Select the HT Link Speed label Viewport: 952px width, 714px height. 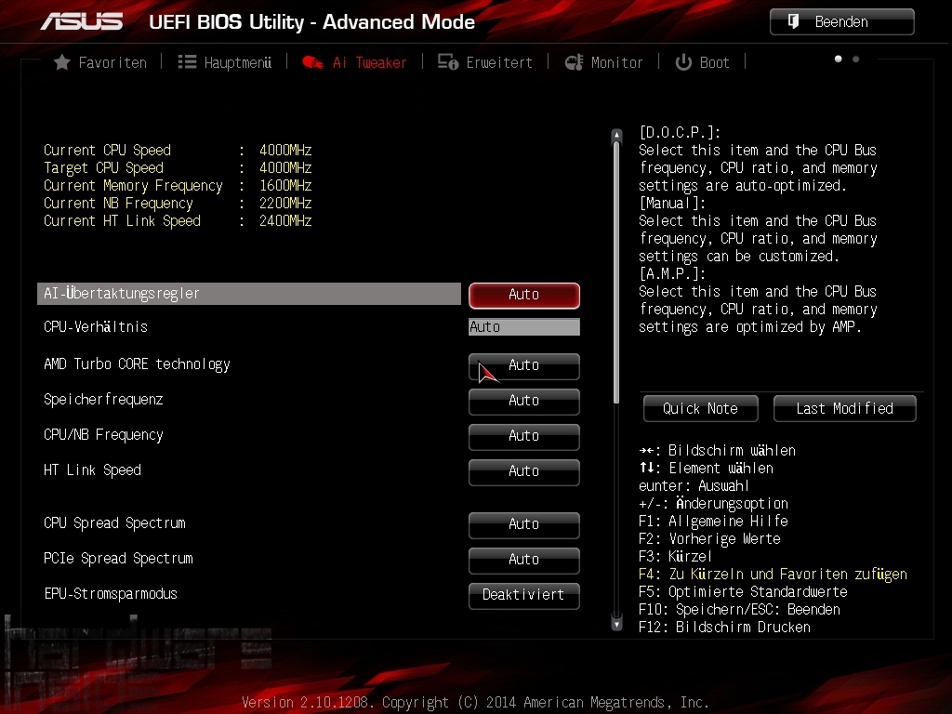point(92,469)
